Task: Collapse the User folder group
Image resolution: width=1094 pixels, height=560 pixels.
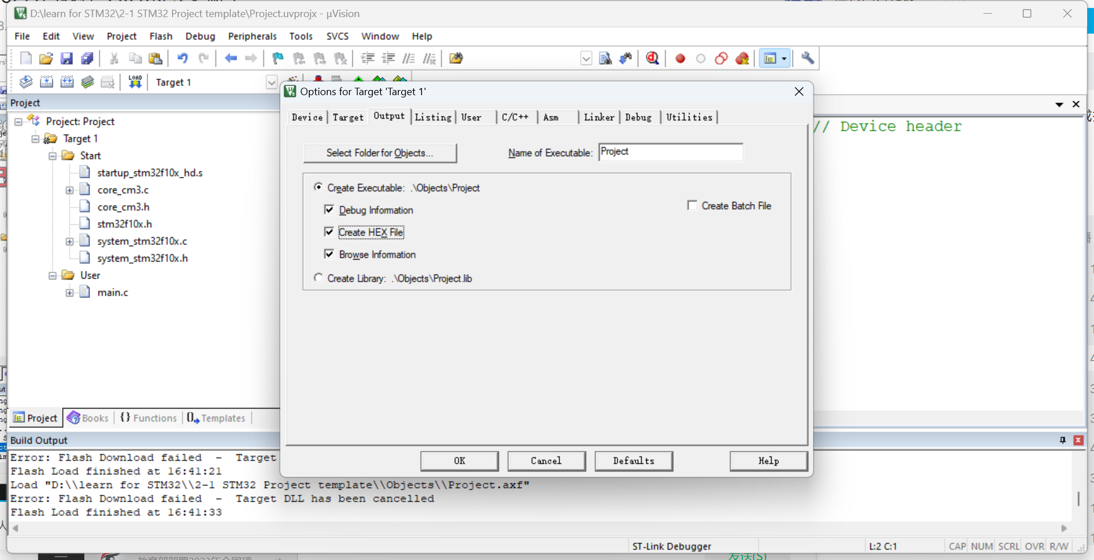Action: pyautogui.click(x=52, y=276)
